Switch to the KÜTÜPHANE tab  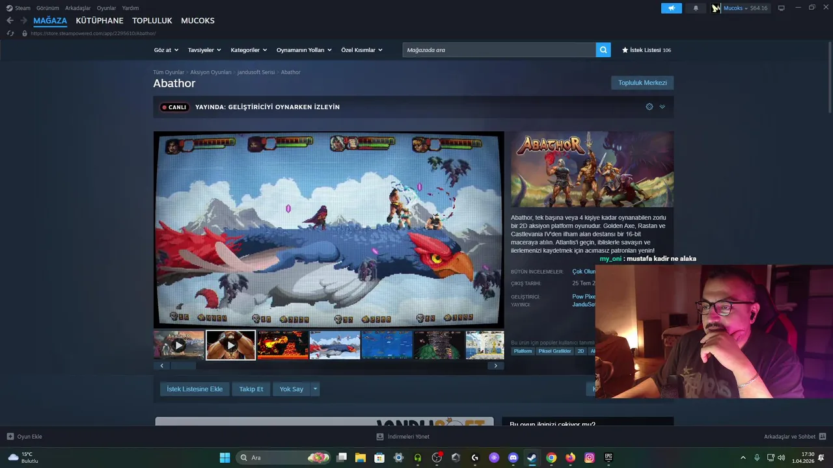[100, 21]
